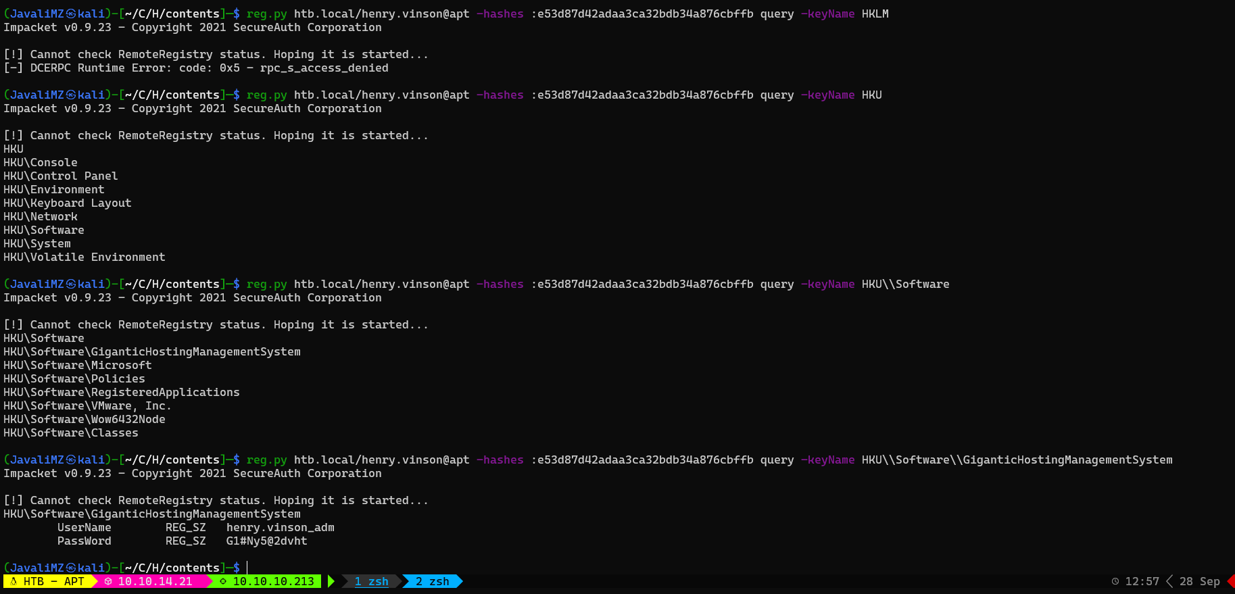Click the 12:57 time in status bar

pos(1142,581)
